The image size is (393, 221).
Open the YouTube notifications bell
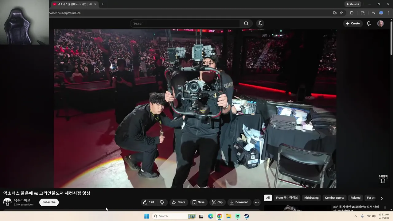tap(368, 24)
